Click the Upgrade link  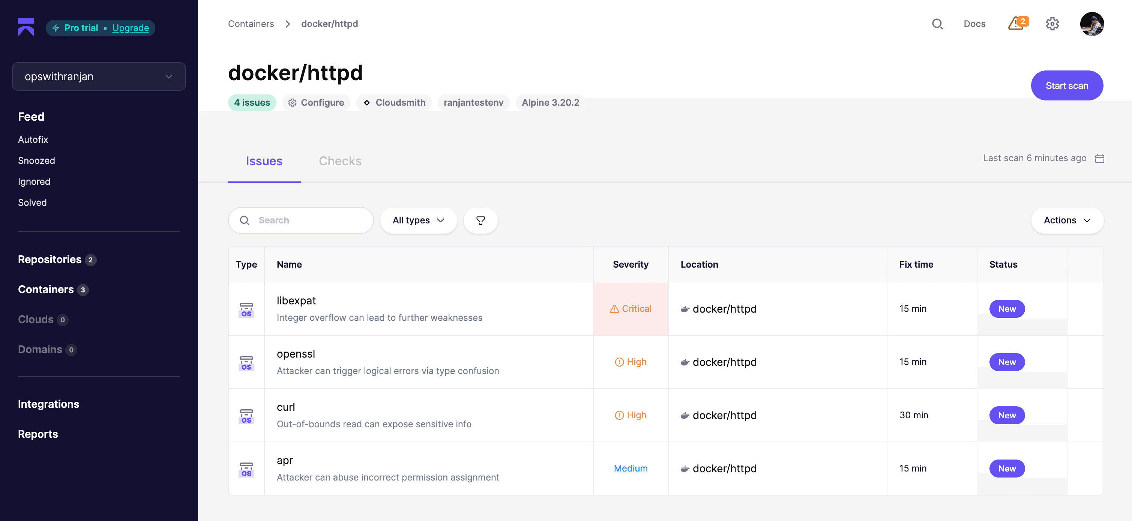point(131,28)
